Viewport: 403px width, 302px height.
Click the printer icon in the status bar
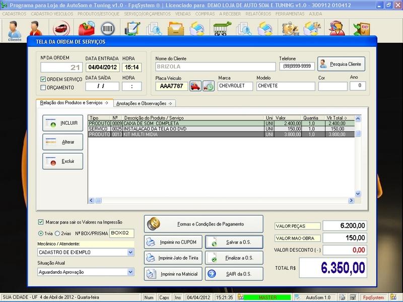tap(342, 297)
